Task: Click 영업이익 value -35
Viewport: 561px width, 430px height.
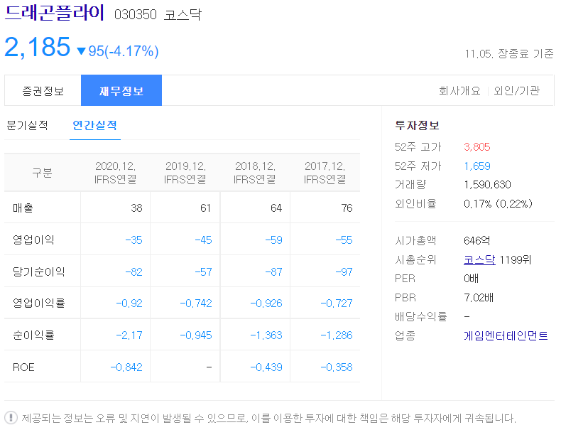Action: click(x=134, y=240)
